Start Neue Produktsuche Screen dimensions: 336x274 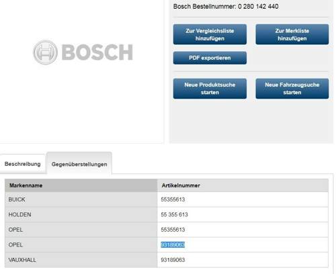coord(210,89)
